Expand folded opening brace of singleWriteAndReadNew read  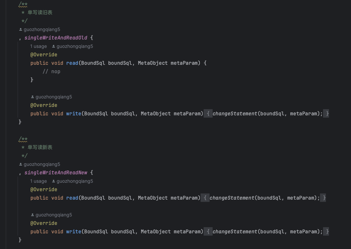click(x=205, y=198)
